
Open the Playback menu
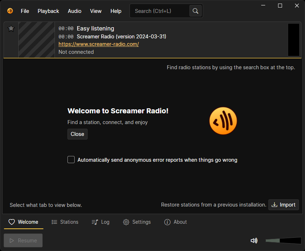click(48, 11)
